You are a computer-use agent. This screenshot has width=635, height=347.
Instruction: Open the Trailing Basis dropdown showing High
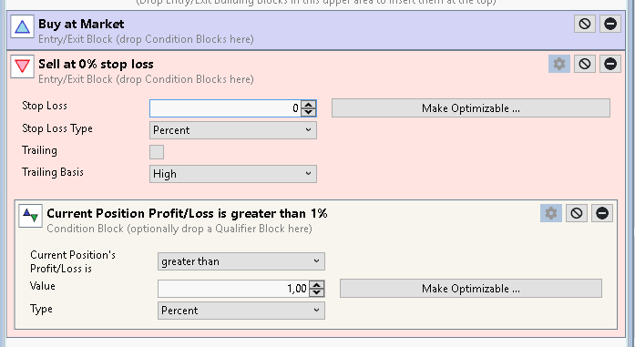pyautogui.click(x=233, y=174)
